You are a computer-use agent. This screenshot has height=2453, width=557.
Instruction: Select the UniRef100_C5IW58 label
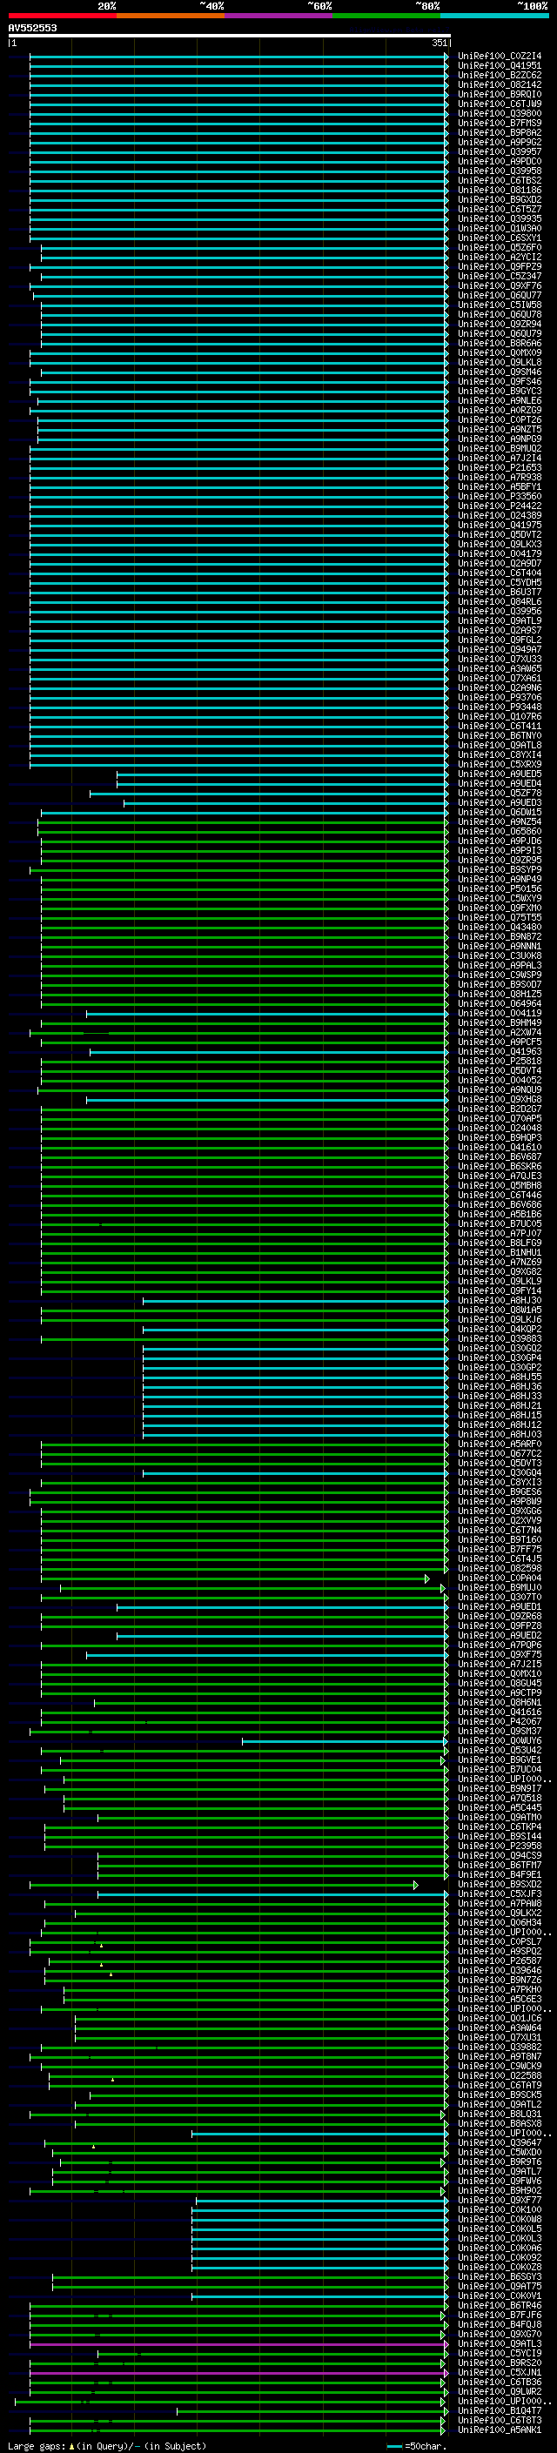click(499, 305)
